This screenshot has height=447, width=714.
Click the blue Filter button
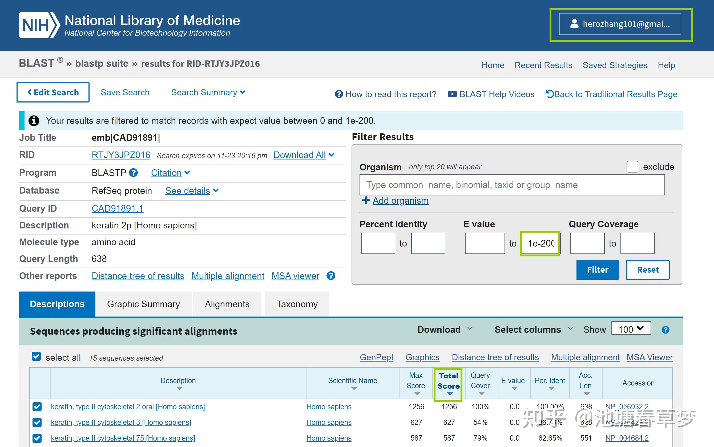point(598,270)
